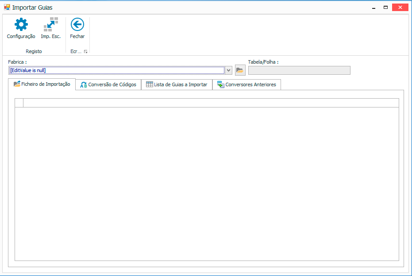Select the Lista de Guias a Importar tab
The image size is (412, 276).
(177, 84)
